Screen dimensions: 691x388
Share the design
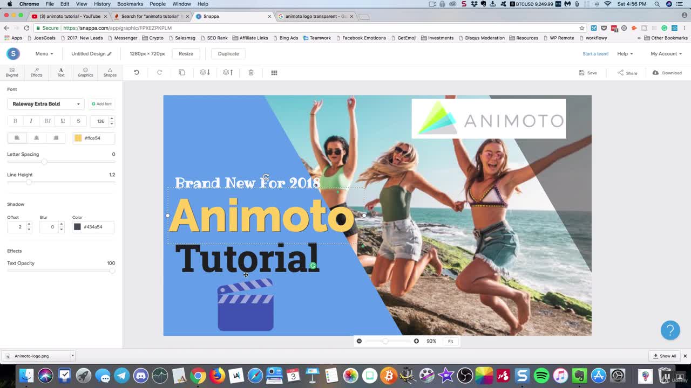627,73
